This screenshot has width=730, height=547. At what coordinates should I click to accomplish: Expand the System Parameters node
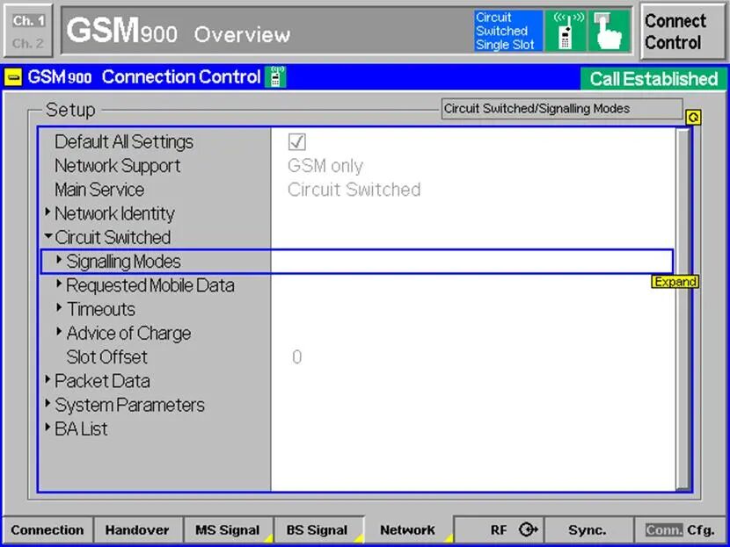[x=48, y=403]
